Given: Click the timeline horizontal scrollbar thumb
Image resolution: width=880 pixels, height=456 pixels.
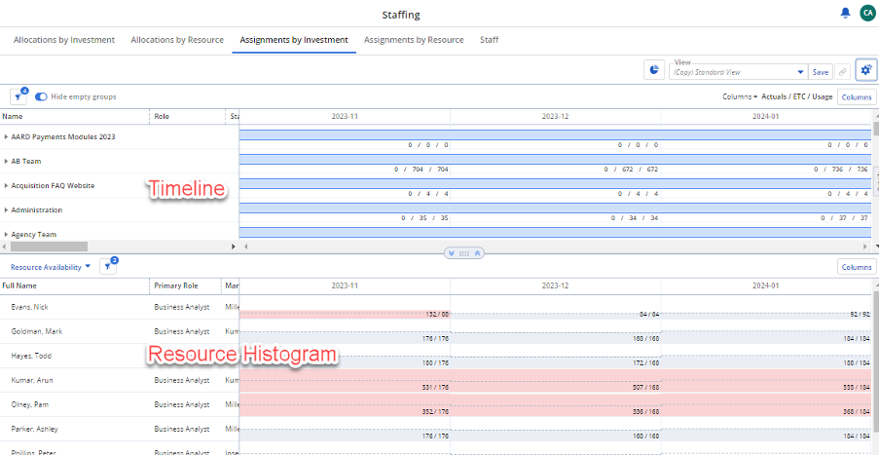Looking at the screenshot, I should [49, 246].
